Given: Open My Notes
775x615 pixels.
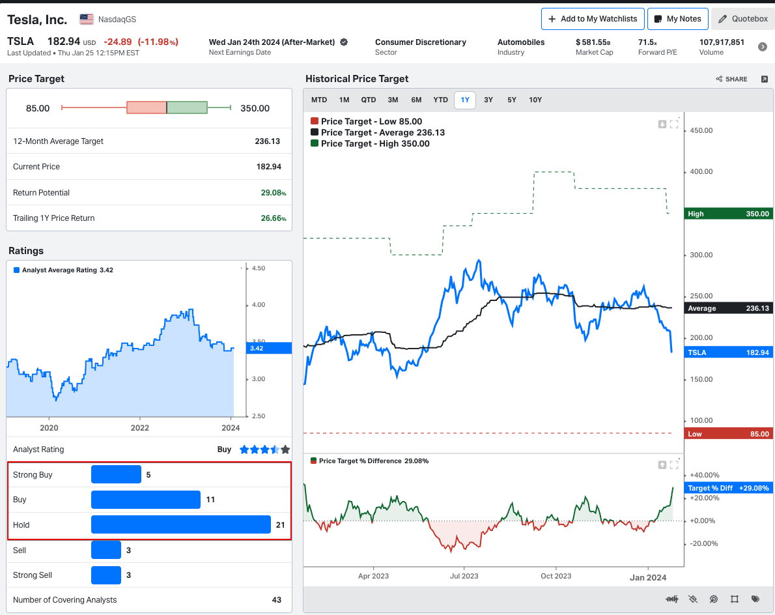Looking at the screenshot, I should click(x=677, y=19).
